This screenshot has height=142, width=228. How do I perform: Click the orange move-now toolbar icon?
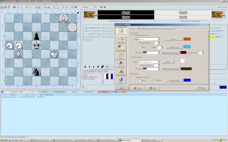coord(30,7)
